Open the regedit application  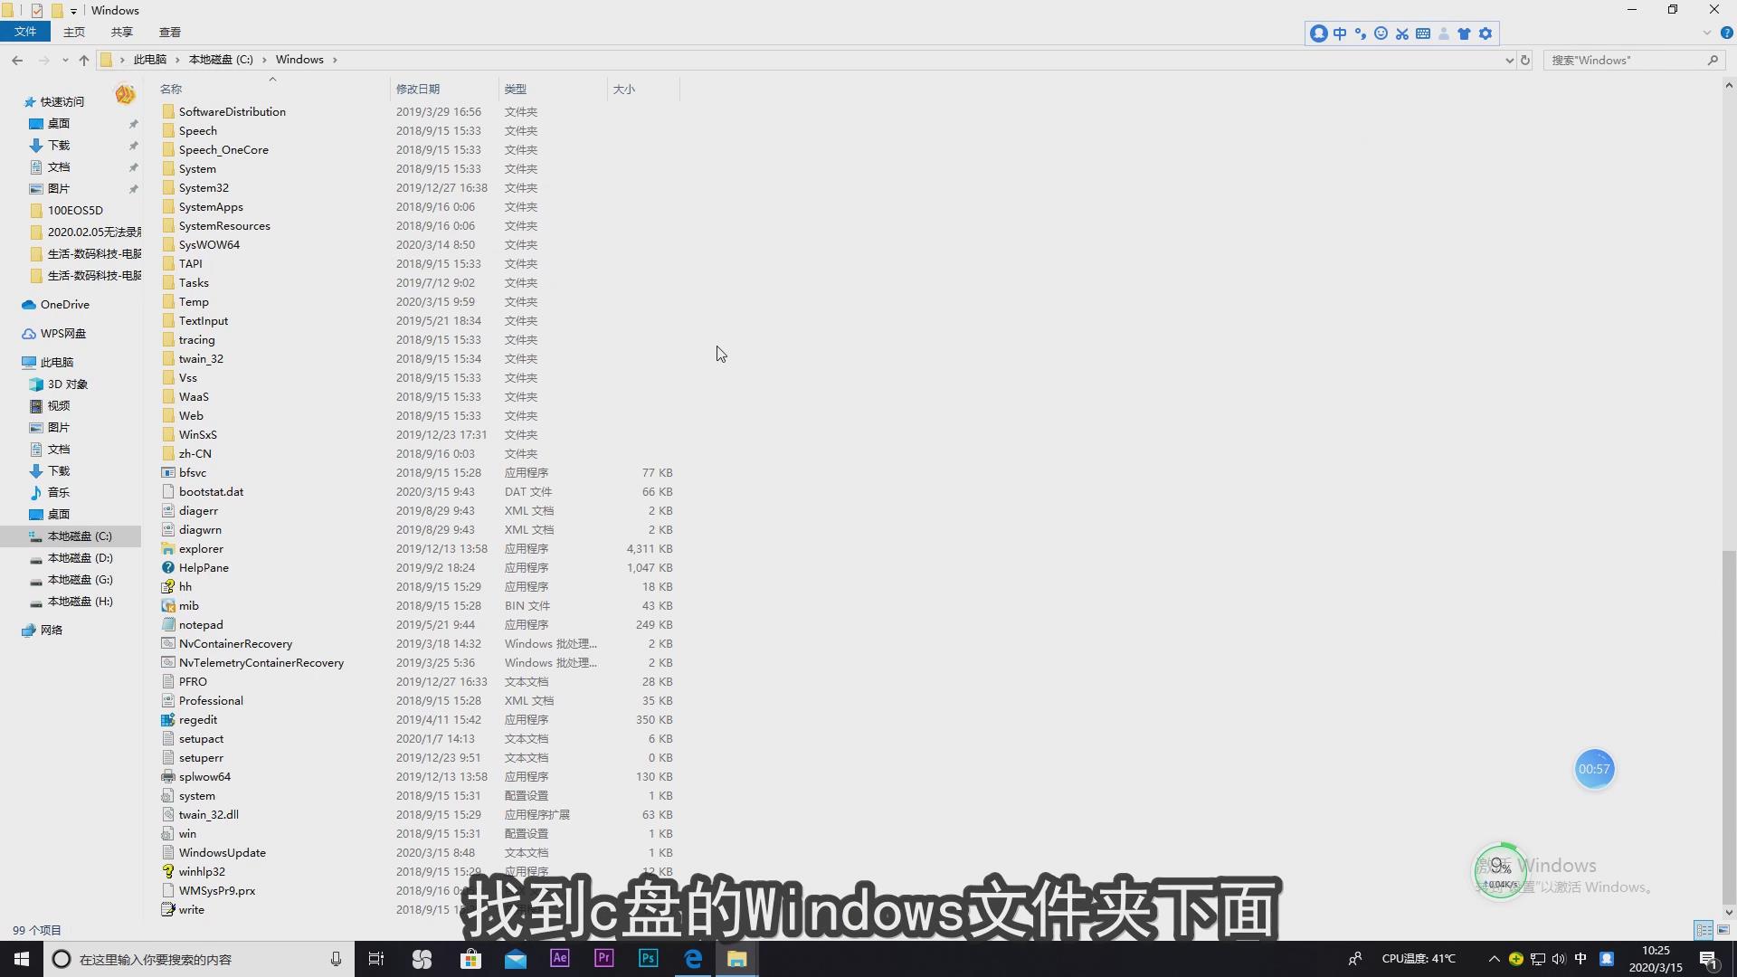tap(197, 718)
